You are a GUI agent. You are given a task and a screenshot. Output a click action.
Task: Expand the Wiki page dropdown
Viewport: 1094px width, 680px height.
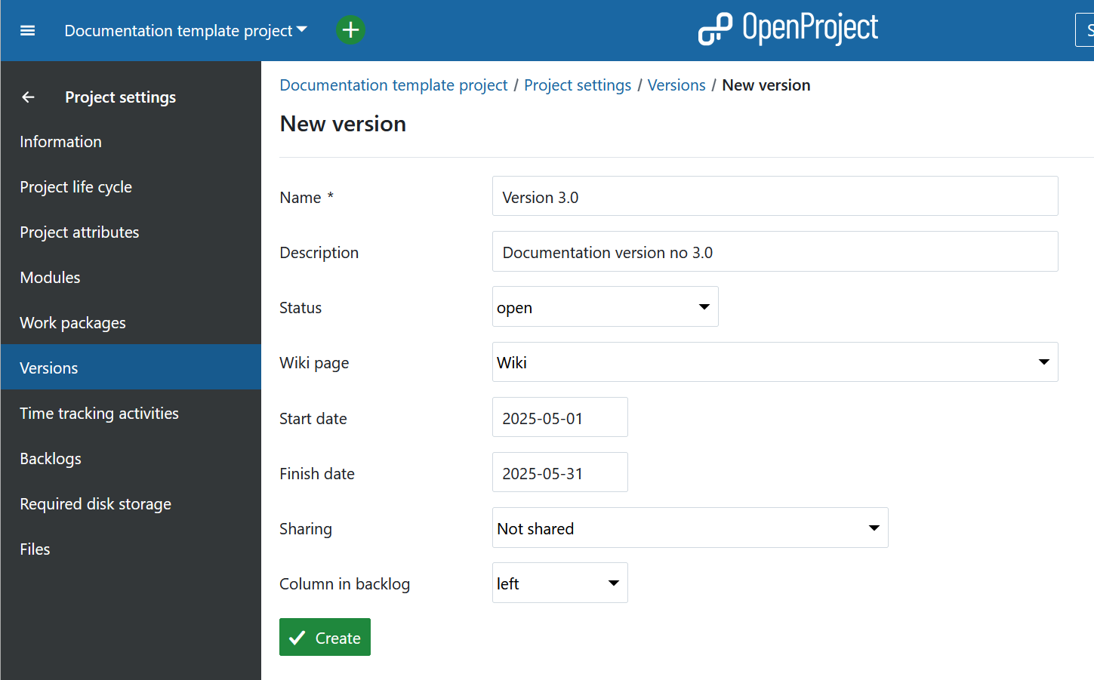pyautogui.click(x=775, y=362)
